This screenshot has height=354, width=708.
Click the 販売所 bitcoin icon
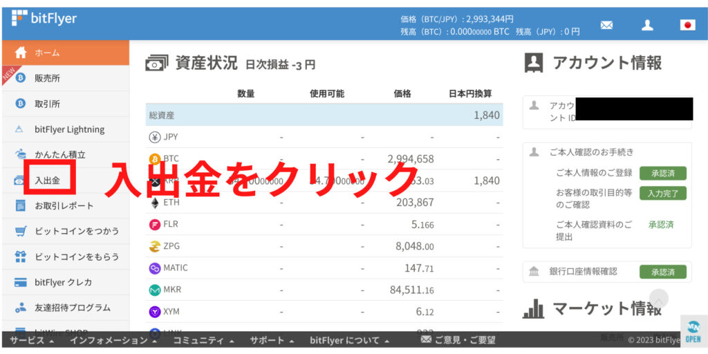20,79
